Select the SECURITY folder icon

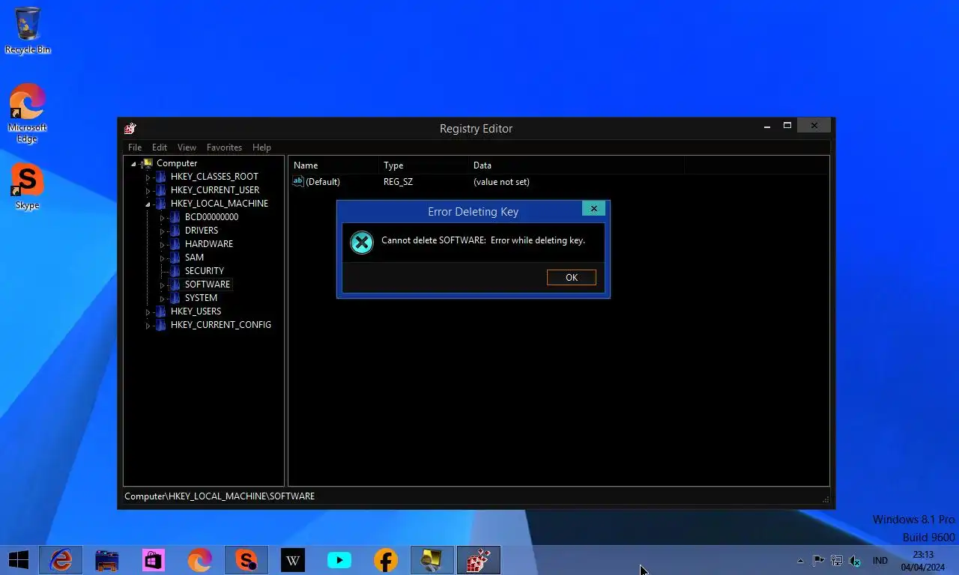[175, 271]
